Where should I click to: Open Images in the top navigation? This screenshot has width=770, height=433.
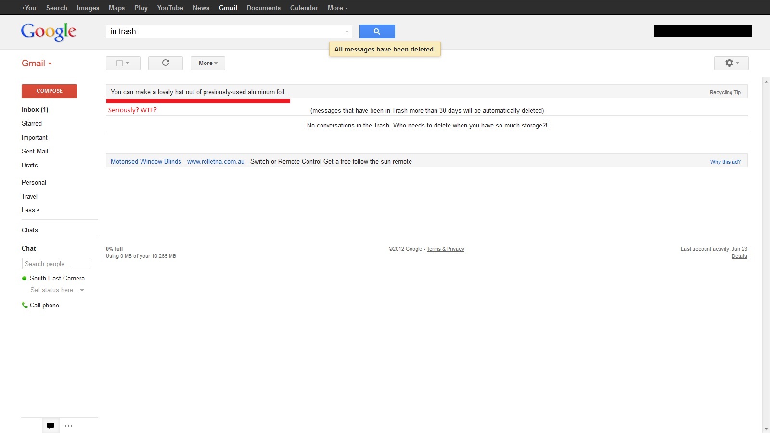[88, 8]
